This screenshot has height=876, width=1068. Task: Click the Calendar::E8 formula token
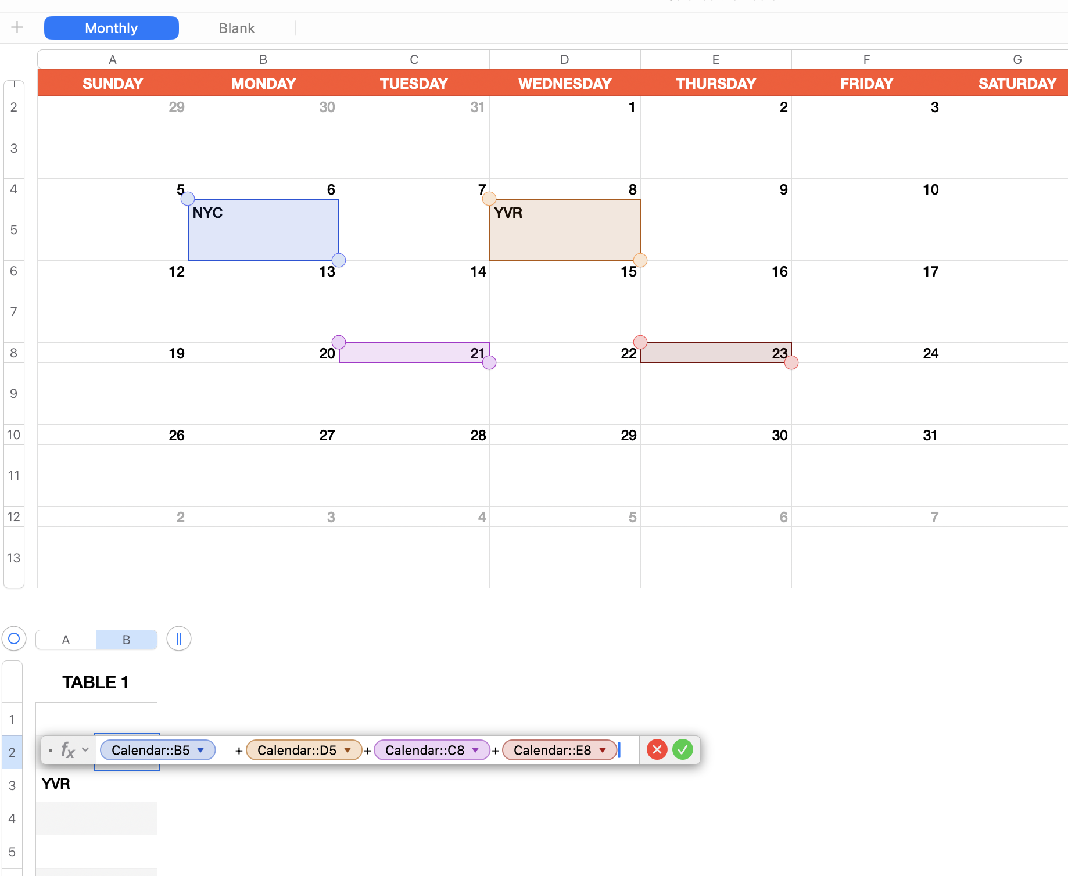[x=560, y=750]
